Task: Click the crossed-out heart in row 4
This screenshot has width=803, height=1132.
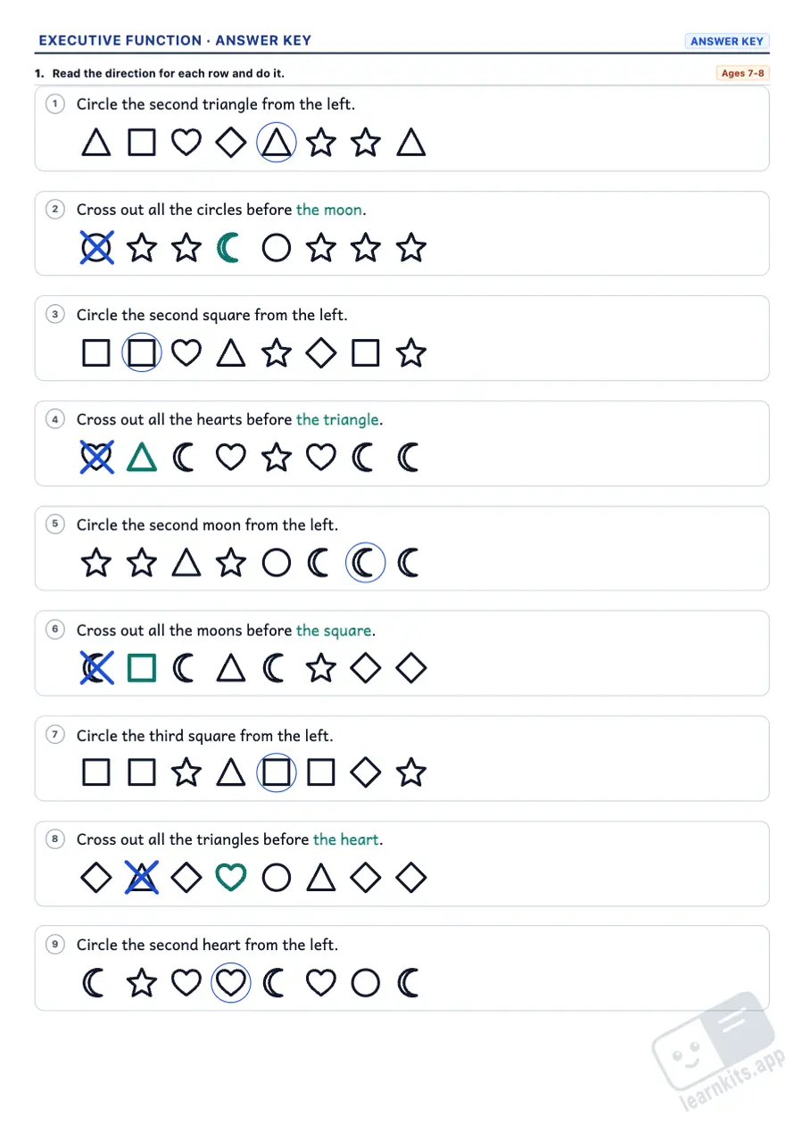Action: (x=96, y=458)
